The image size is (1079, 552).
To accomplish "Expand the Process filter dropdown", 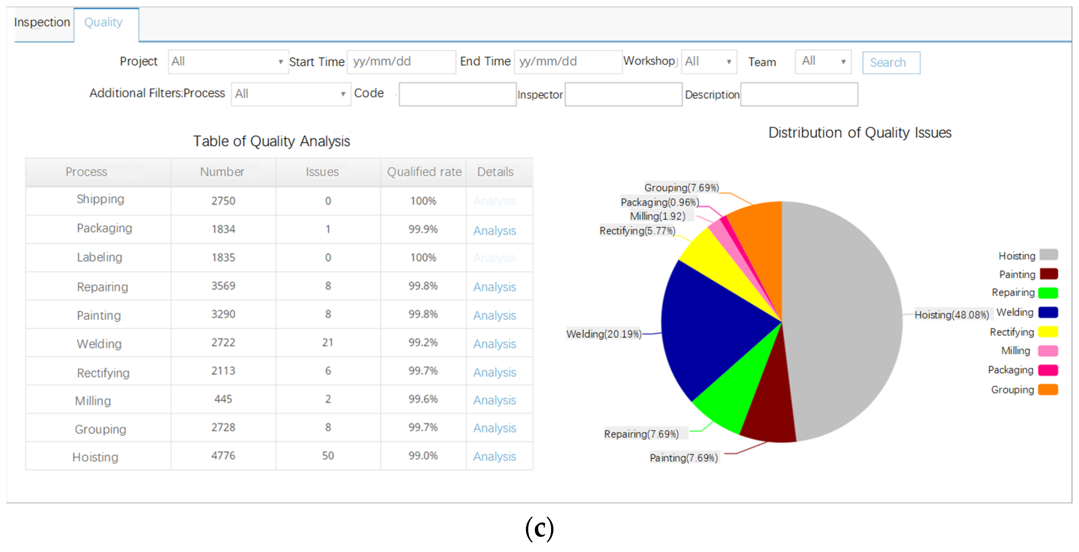I will click(x=291, y=94).
